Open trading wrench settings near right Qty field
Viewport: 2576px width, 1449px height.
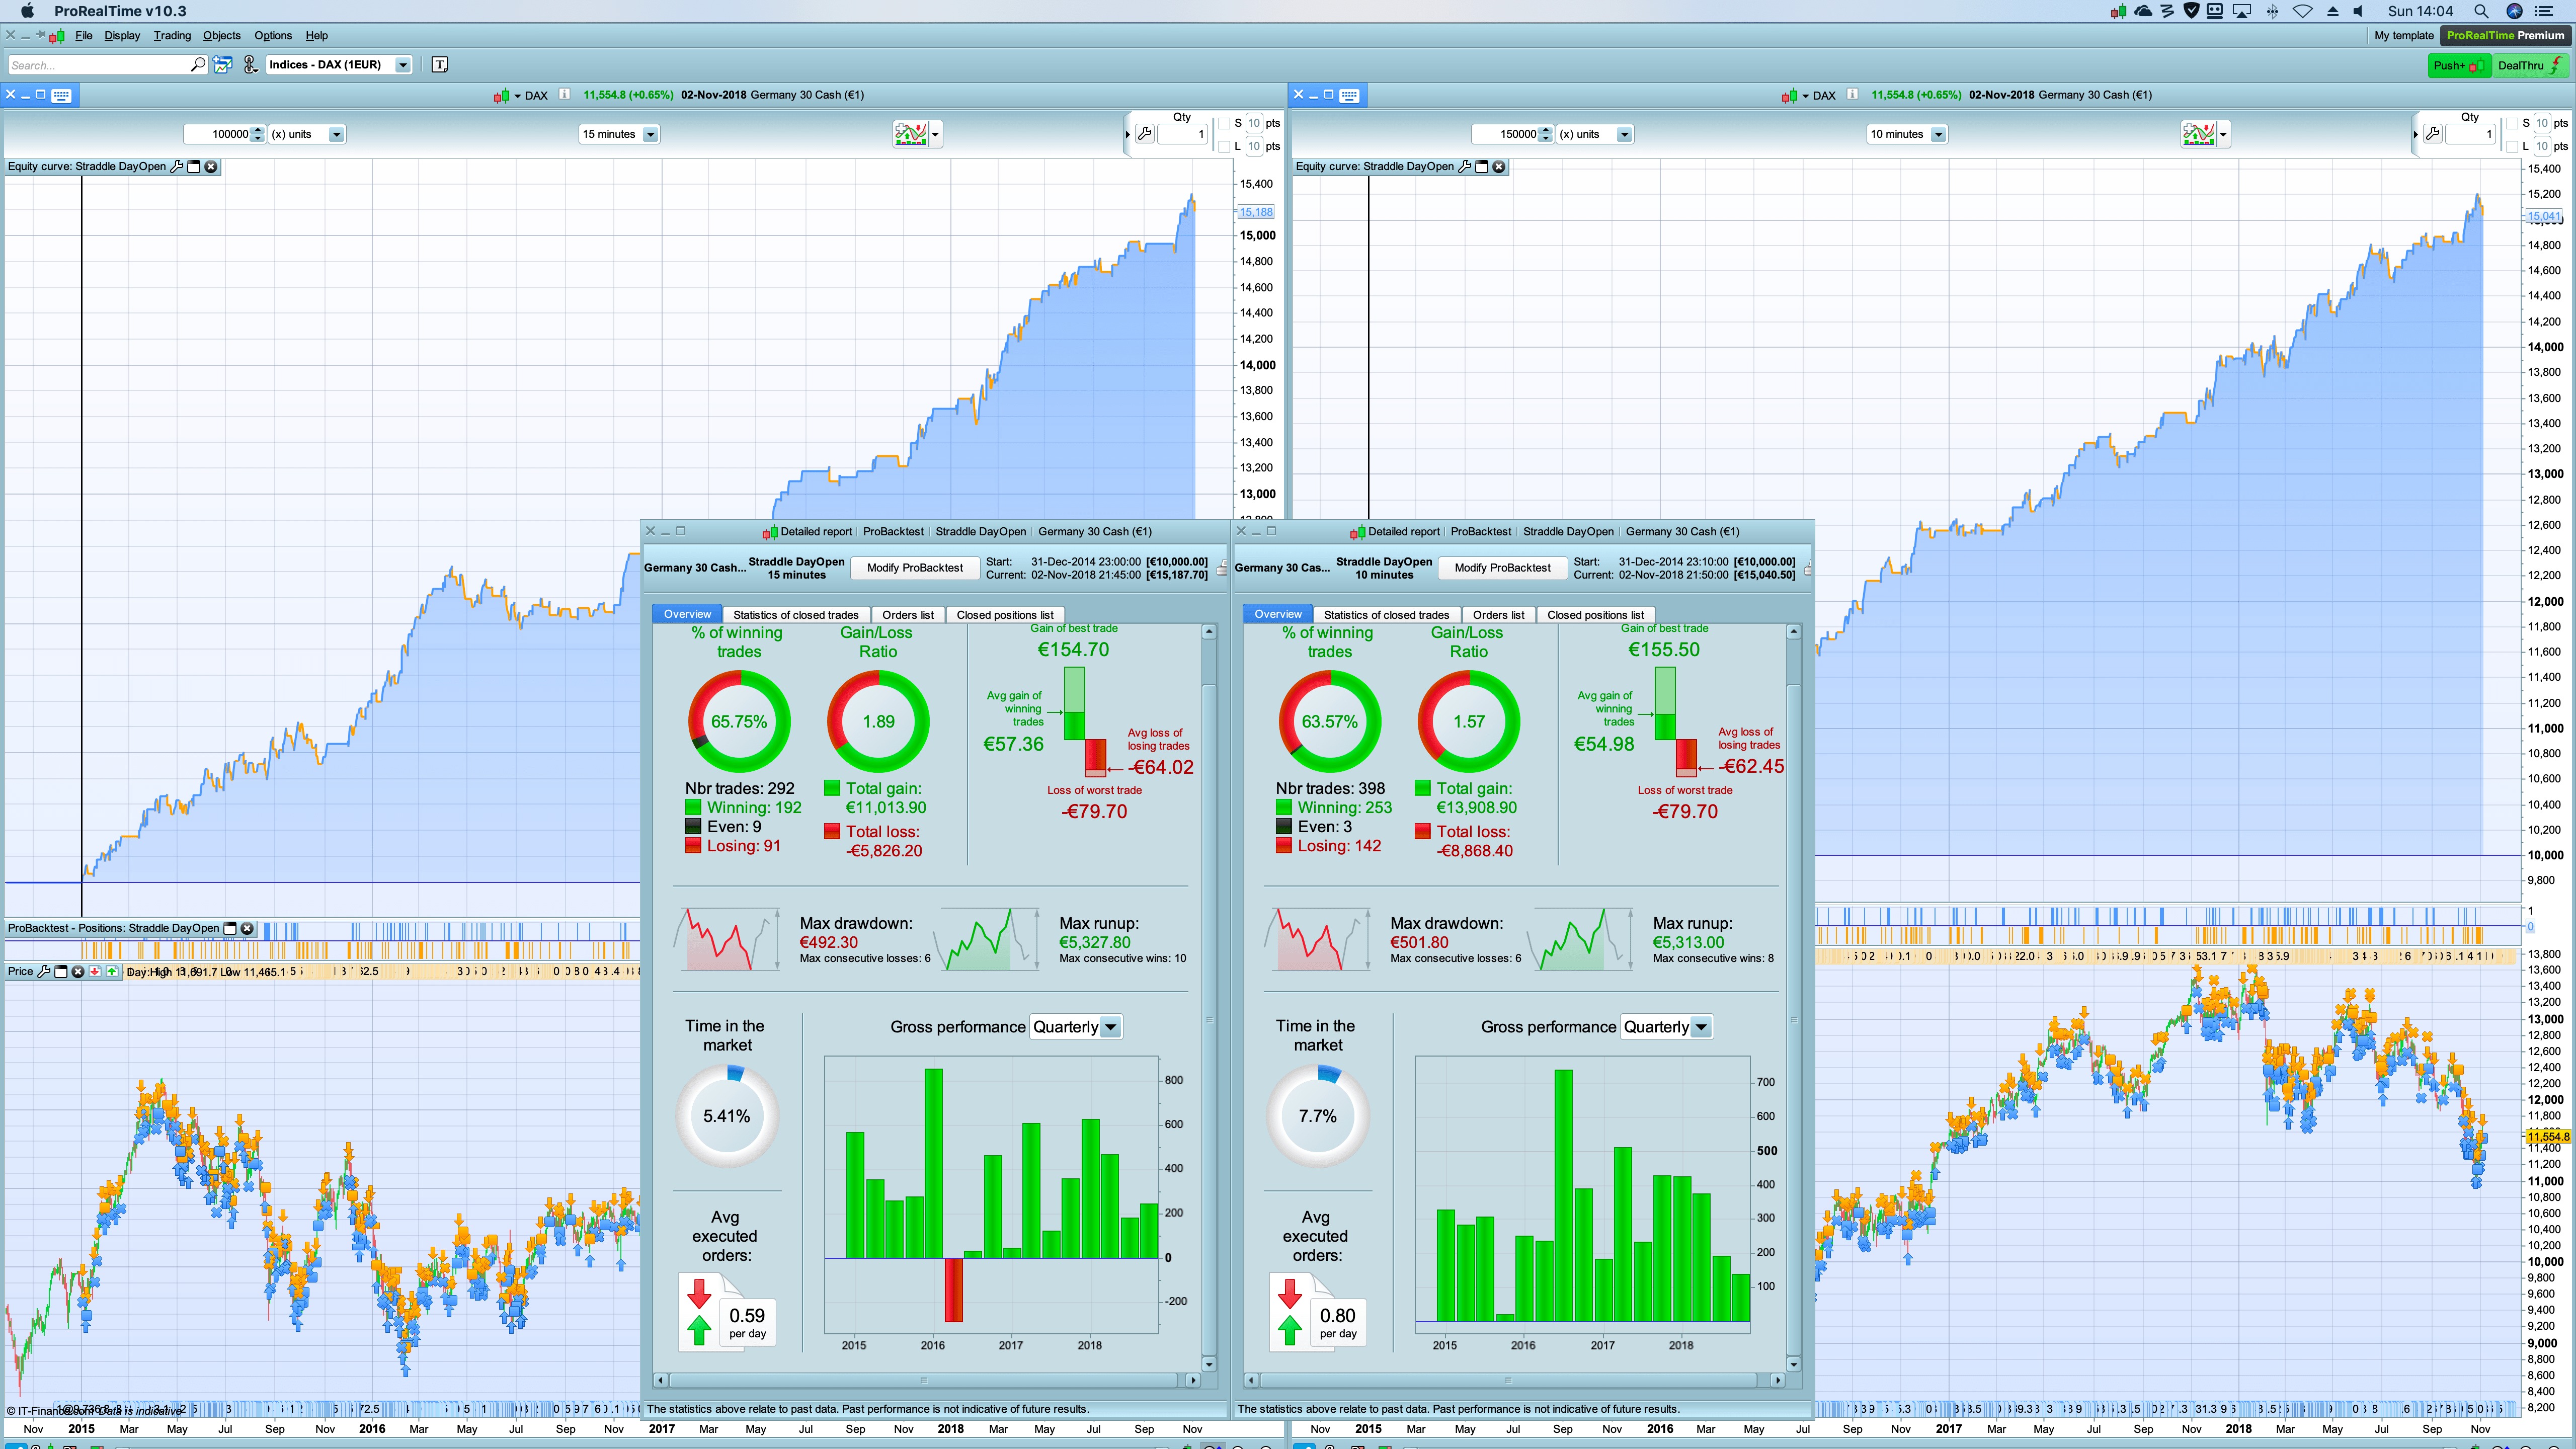(x=2433, y=134)
